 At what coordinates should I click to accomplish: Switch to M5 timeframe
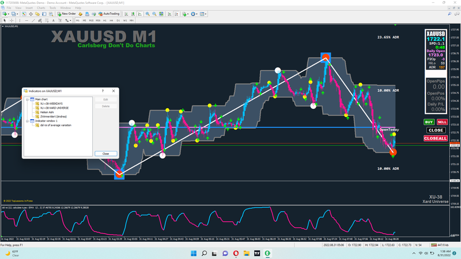84,21
